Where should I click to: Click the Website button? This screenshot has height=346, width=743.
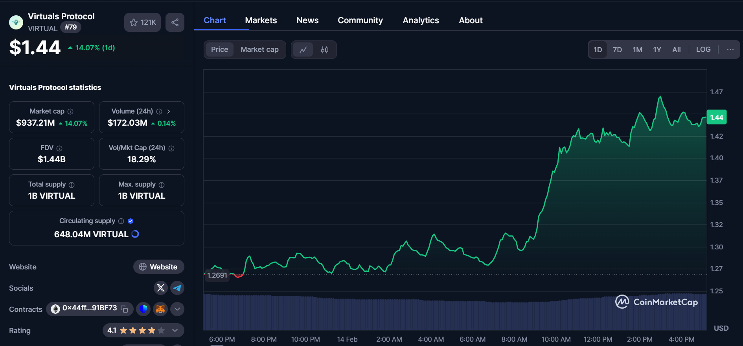tap(159, 267)
